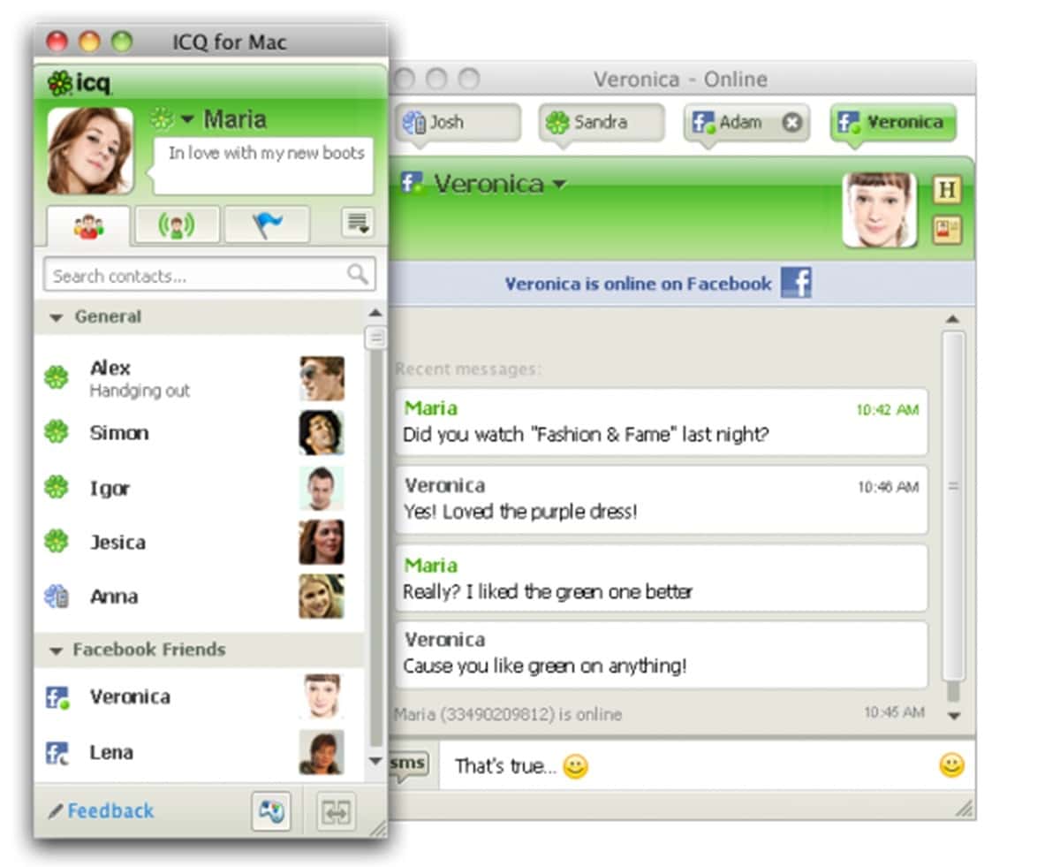Screen dimensions: 1060x867
Task: Click chat scrollbar up arrow
Action: 952,319
